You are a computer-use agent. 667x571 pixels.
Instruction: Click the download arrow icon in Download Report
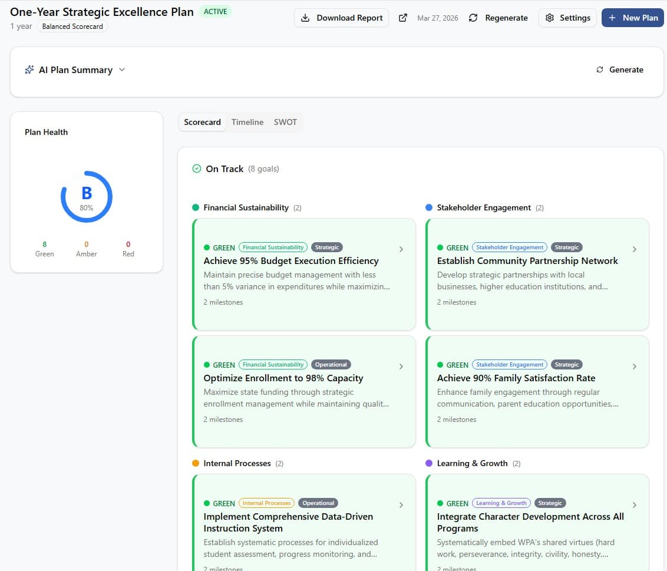pyautogui.click(x=305, y=18)
